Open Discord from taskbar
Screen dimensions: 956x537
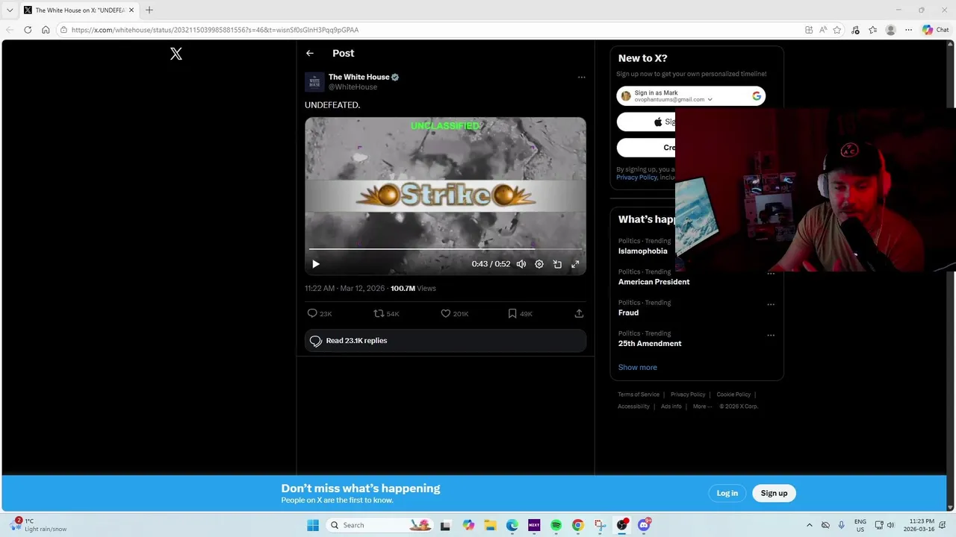point(644,525)
